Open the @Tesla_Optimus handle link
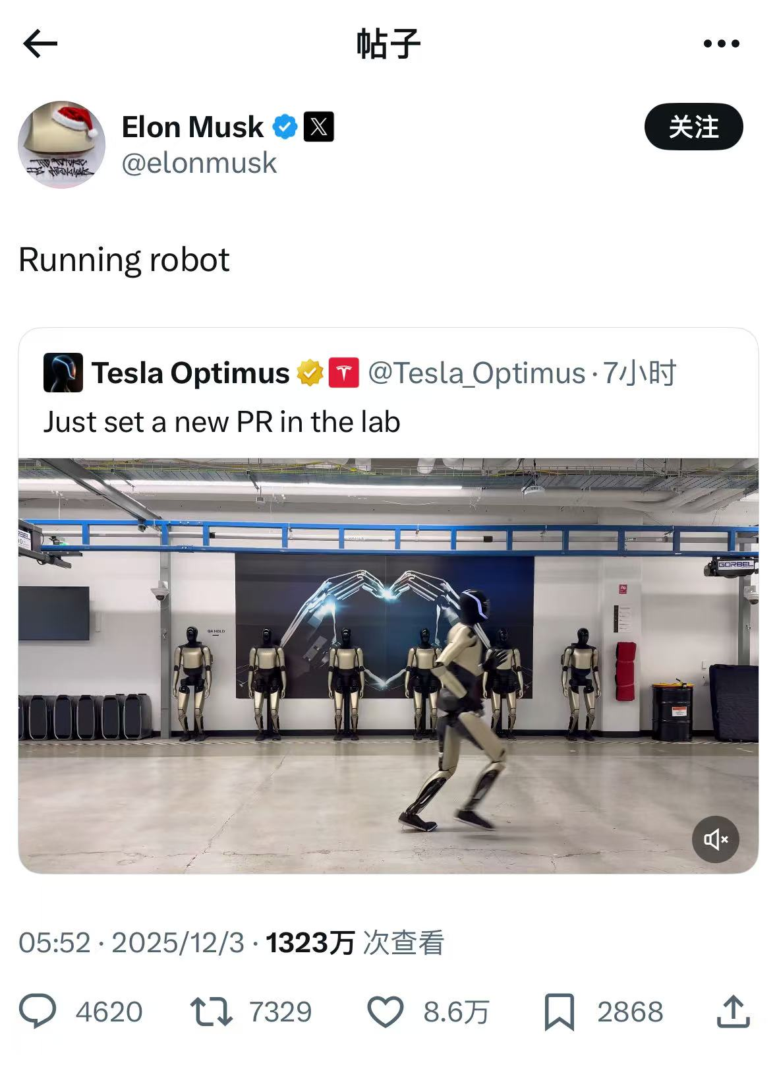This screenshot has width=777, height=1065. click(x=476, y=373)
